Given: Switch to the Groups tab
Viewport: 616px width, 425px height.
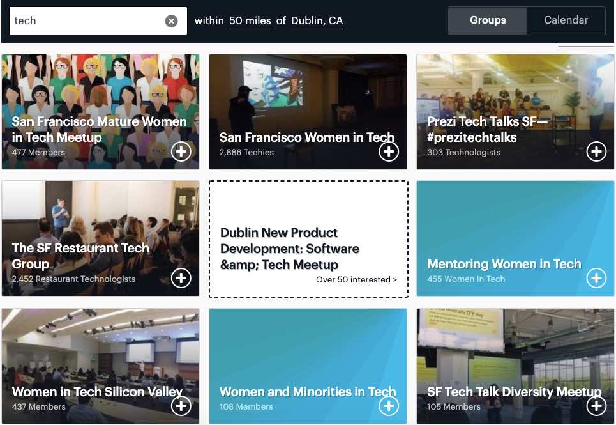Looking at the screenshot, I should tap(488, 20).
